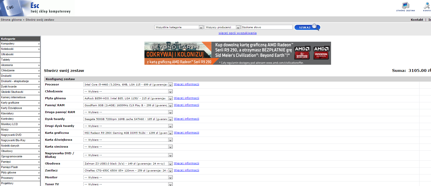The height and width of the screenshot is (186, 431).
Task: Open Nagrywarki DVD category
Action: (x=20, y=135)
